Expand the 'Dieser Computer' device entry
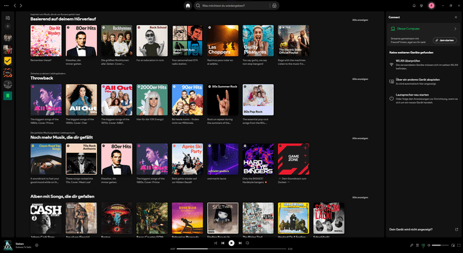The width and height of the screenshot is (463, 253). pyautogui.click(x=423, y=29)
